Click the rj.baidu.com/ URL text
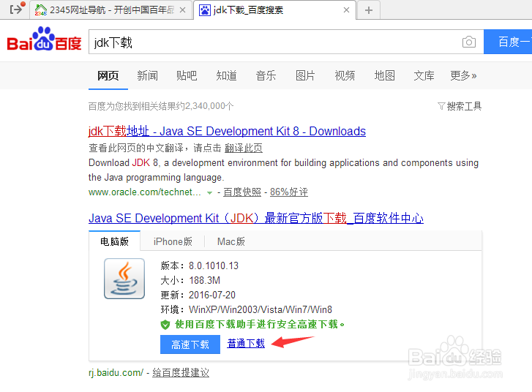Screen dimensions: 532x392 [116, 373]
